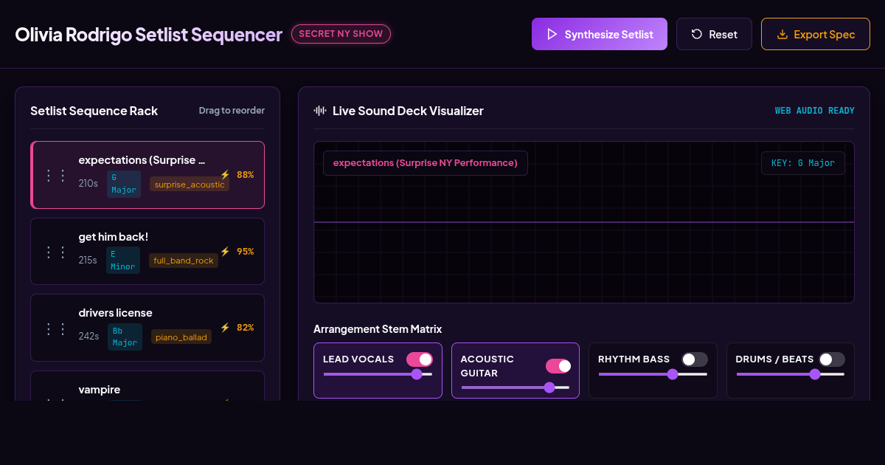
Task: Click the piano_ballad arrangement tag
Action: click(x=181, y=337)
